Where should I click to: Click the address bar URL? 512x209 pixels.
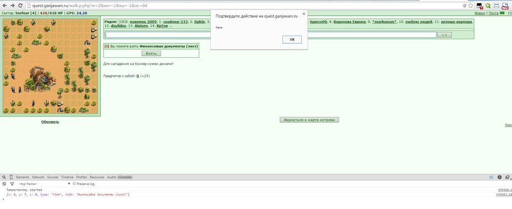pos(90,5)
